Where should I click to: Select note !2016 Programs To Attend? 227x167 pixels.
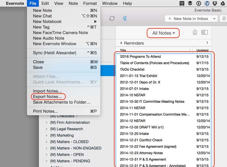[164, 57]
